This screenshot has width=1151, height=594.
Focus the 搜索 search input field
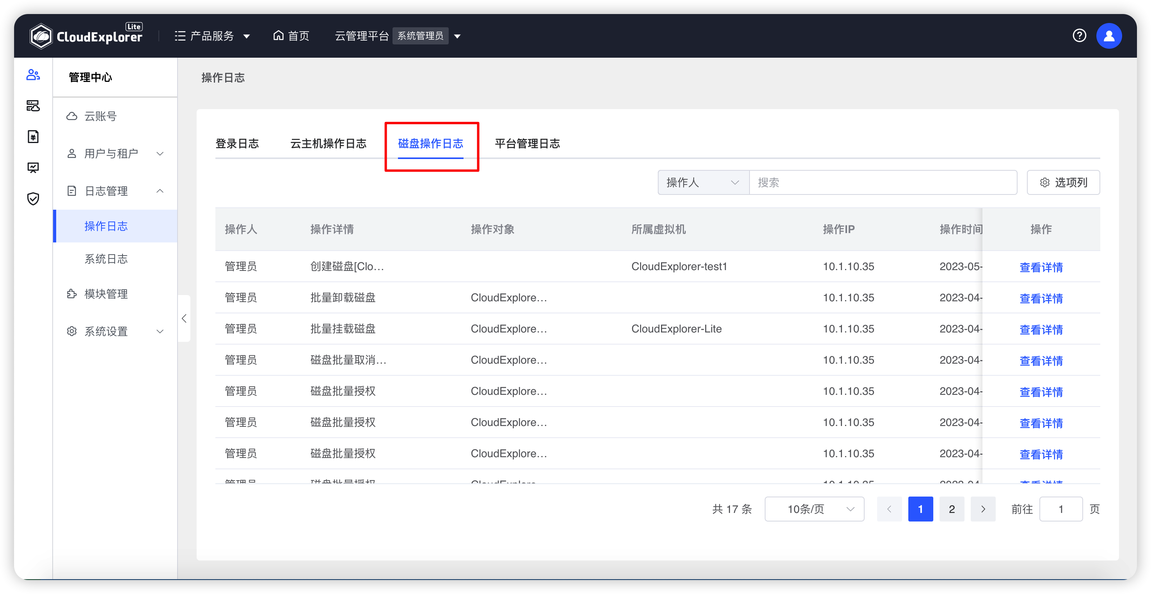(883, 182)
